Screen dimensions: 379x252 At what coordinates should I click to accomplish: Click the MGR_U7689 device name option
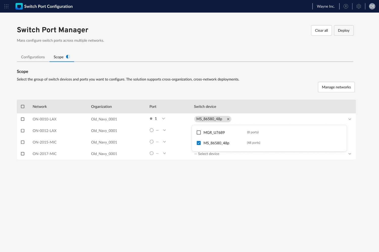[x=214, y=133]
